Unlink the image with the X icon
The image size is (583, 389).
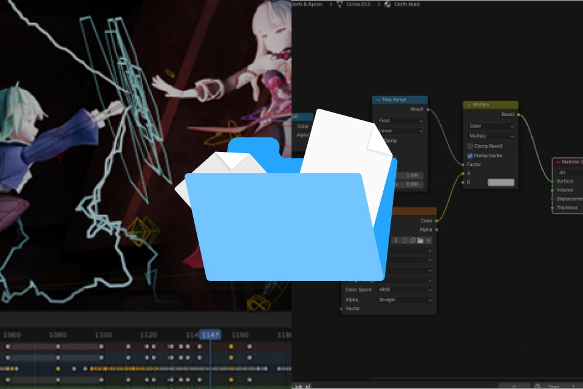coord(428,241)
